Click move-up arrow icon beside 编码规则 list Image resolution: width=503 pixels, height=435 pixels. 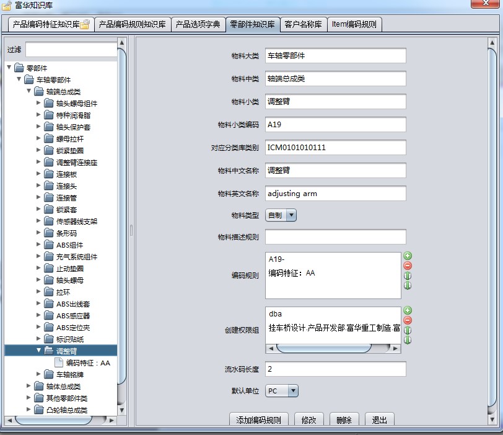pos(408,276)
